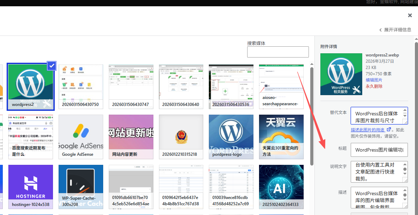418x215 pixels.
Task: Select the 网站内容更新 thumbnail
Action: click(x=131, y=137)
